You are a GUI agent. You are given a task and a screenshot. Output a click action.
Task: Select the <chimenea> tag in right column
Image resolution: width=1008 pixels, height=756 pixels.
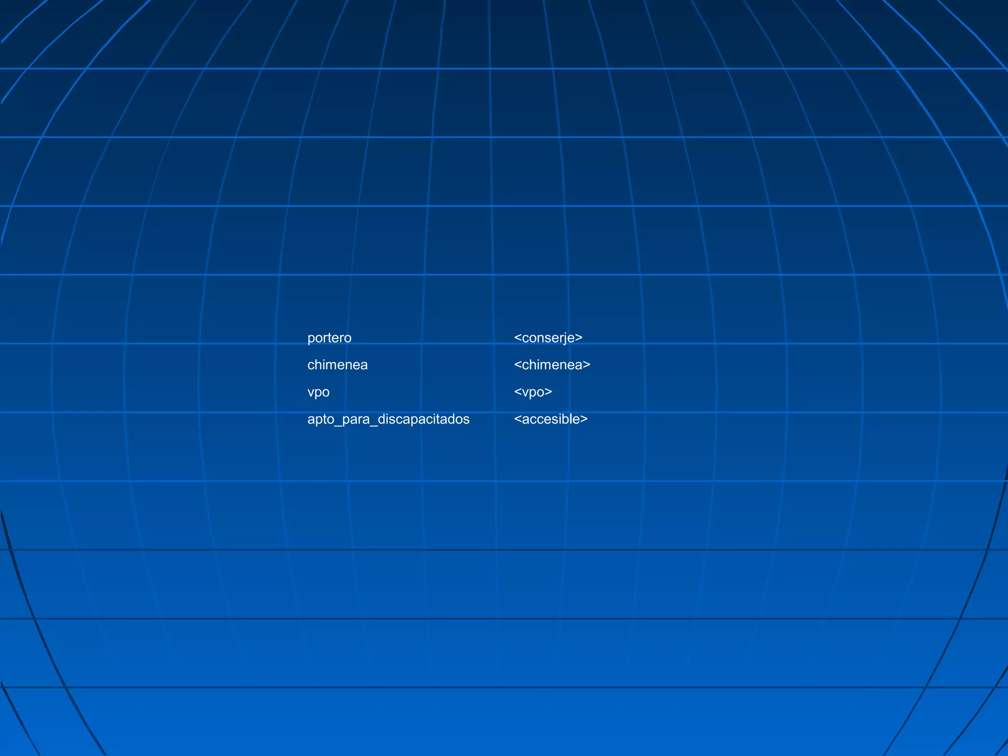552,365
